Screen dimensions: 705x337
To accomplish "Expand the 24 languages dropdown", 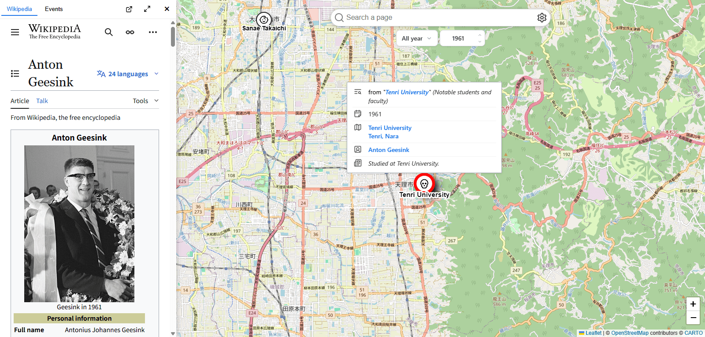I will (128, 74).
